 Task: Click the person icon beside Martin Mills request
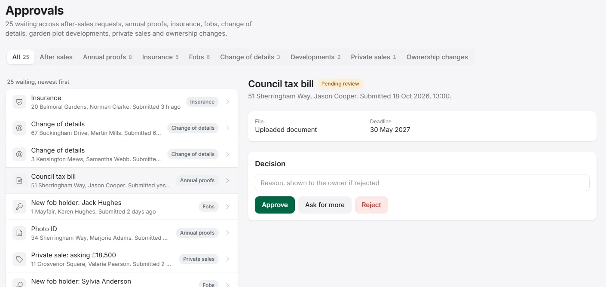19,128
